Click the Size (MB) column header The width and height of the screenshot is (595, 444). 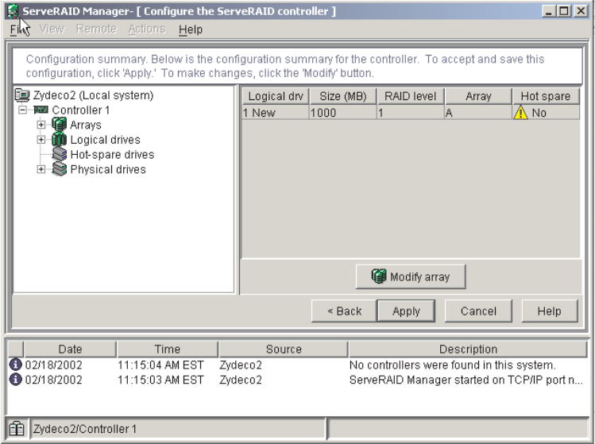(343, 96)
